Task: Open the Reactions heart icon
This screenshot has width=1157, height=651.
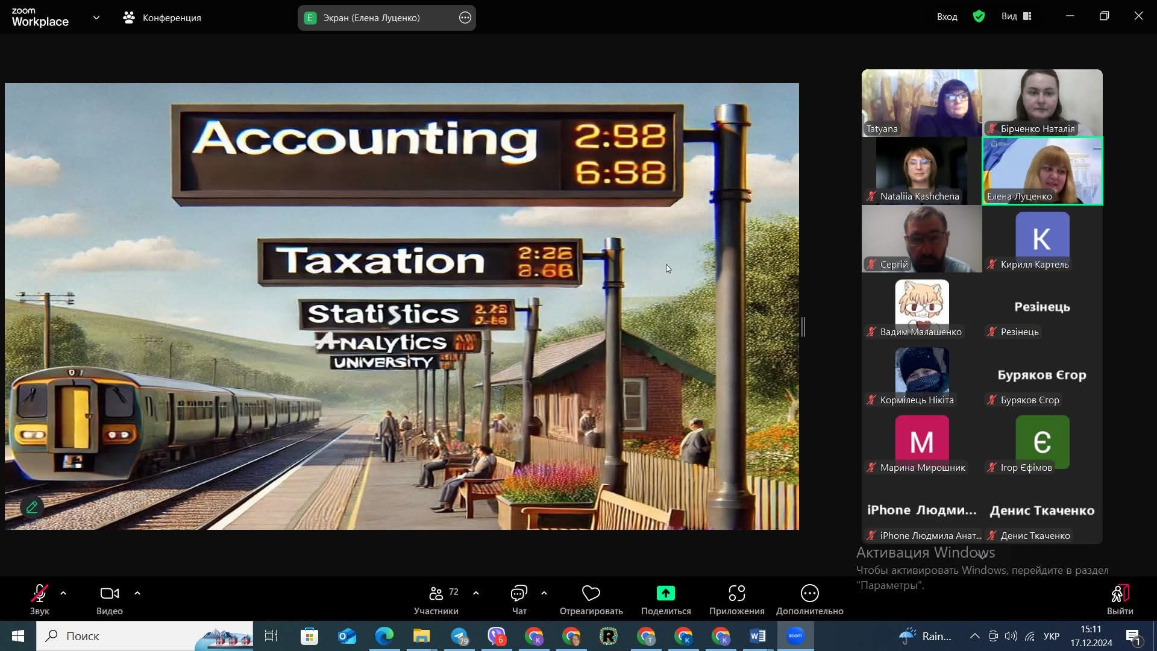Action: 591,594
